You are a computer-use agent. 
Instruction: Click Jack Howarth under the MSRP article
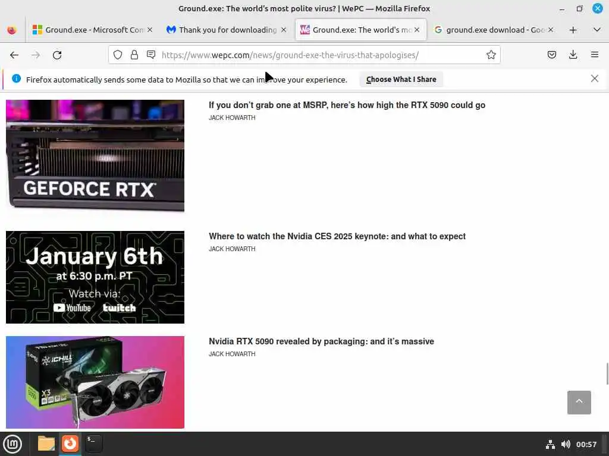pyautogui.click(x=232, y=118)
